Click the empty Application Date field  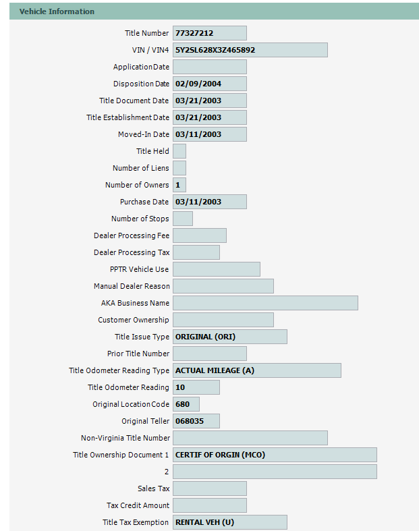pos(209,67)
